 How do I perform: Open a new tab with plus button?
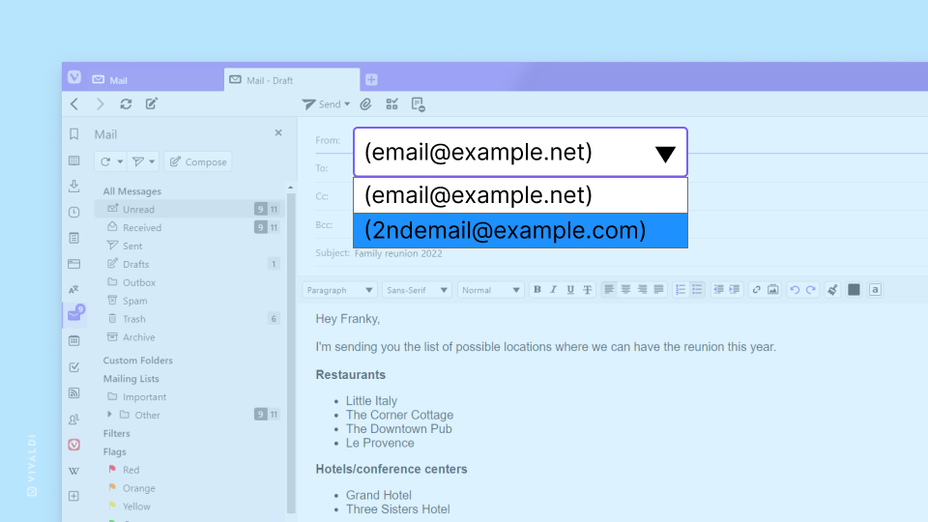click(371, 79)
